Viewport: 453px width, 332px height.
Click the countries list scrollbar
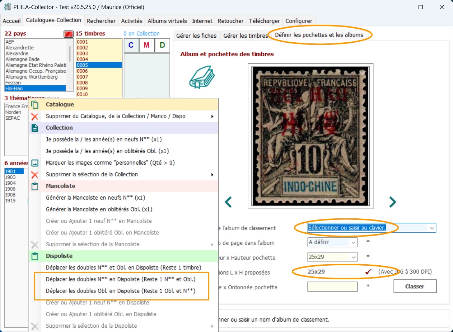coord(70,54)
